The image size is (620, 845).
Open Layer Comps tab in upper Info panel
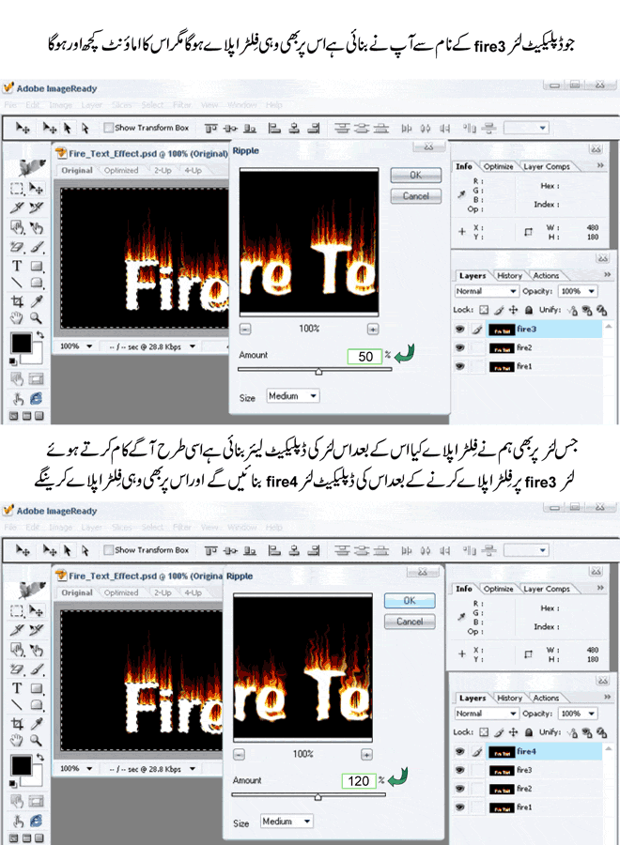coord(547,166)
